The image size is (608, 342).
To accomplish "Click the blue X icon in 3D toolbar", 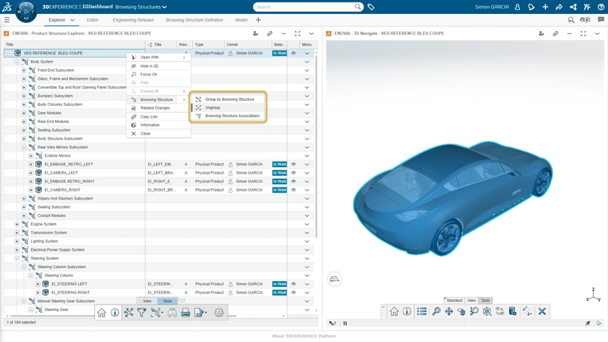I will pyautogui.click(x=542, y=312).
